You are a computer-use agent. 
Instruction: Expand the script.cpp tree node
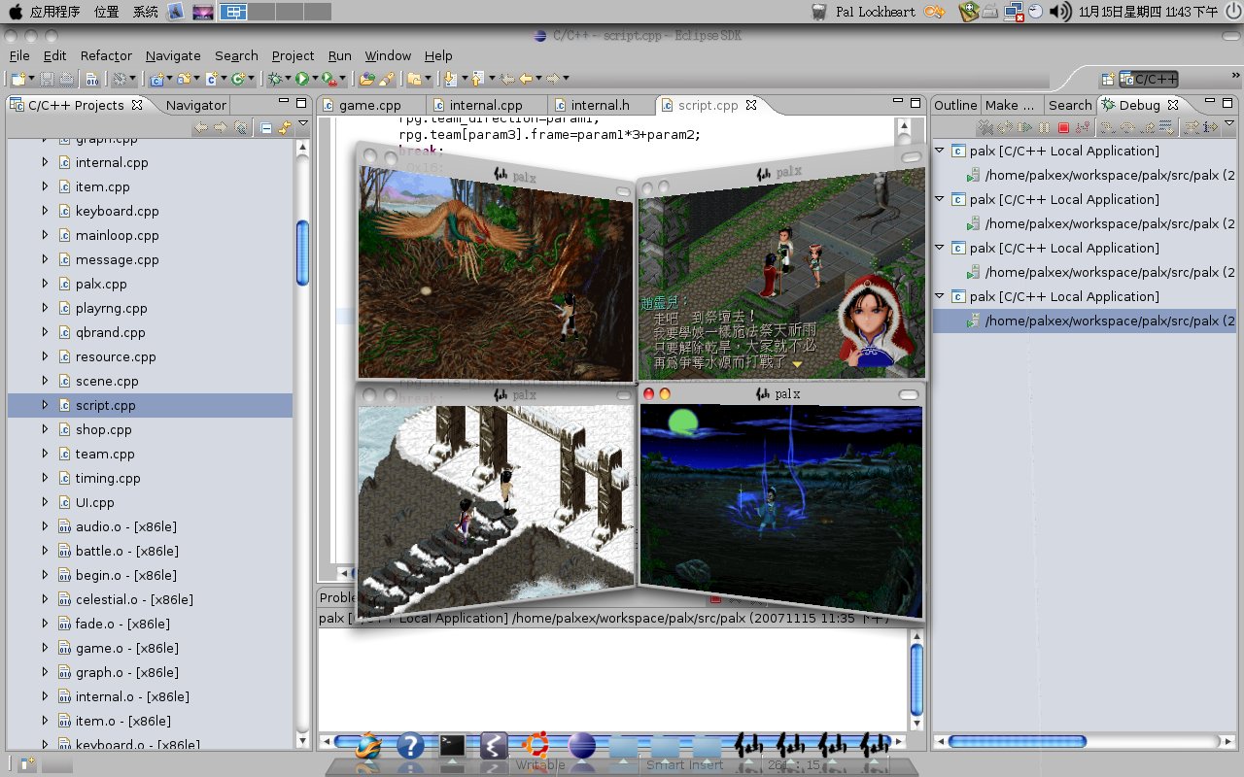[45, 405]
